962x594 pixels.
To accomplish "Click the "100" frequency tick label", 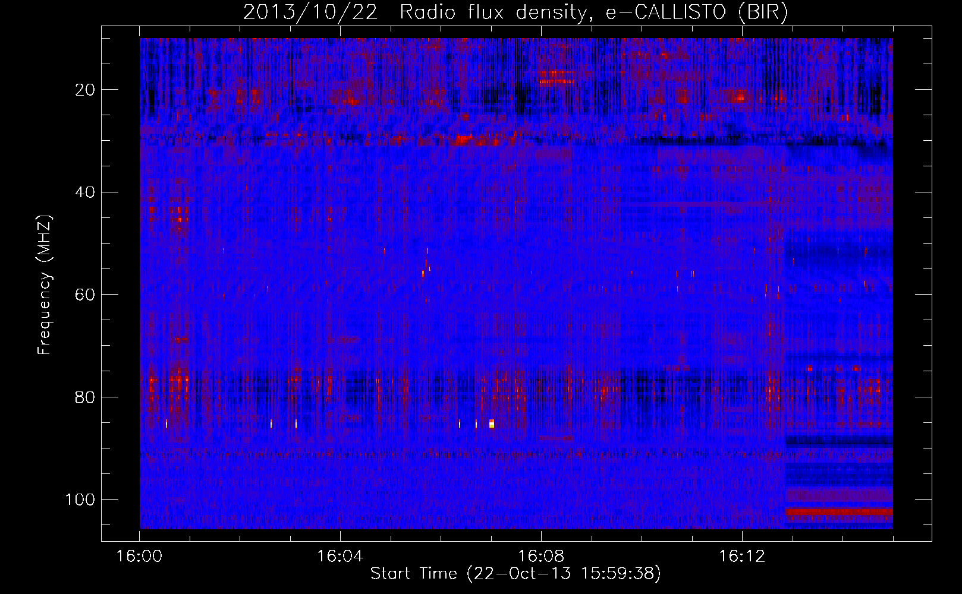I will click(80, 500).
